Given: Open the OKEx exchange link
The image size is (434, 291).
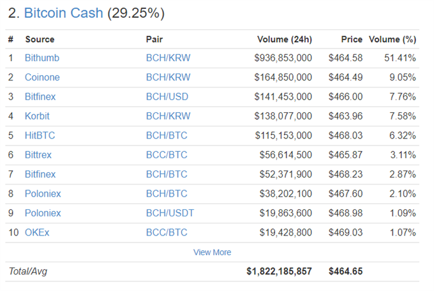Looking at the screenshot, I should [37, 232].
